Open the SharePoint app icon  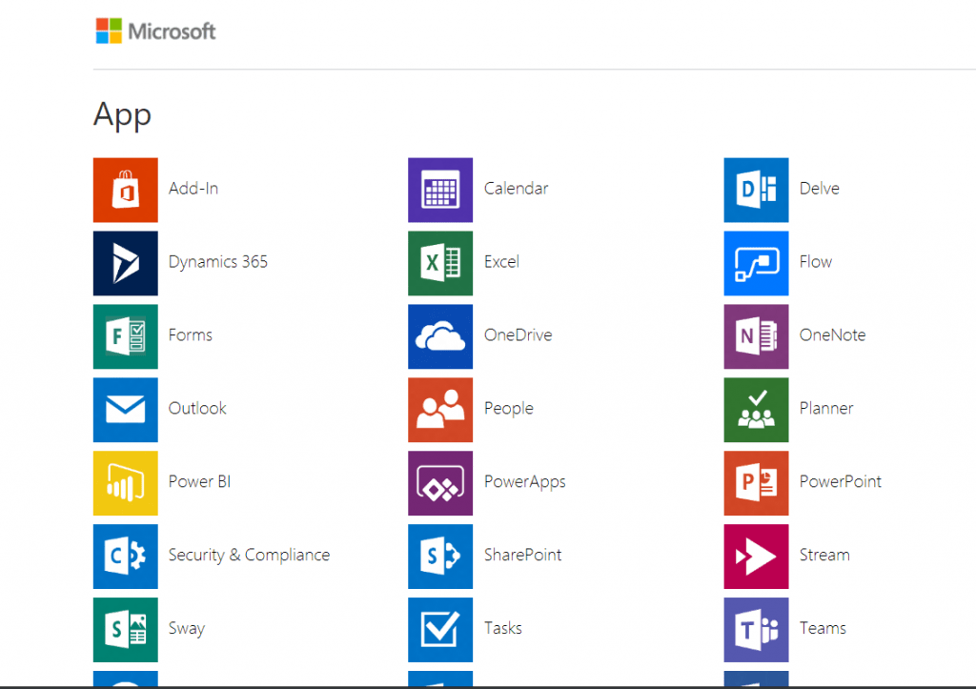tap(439, 557)
